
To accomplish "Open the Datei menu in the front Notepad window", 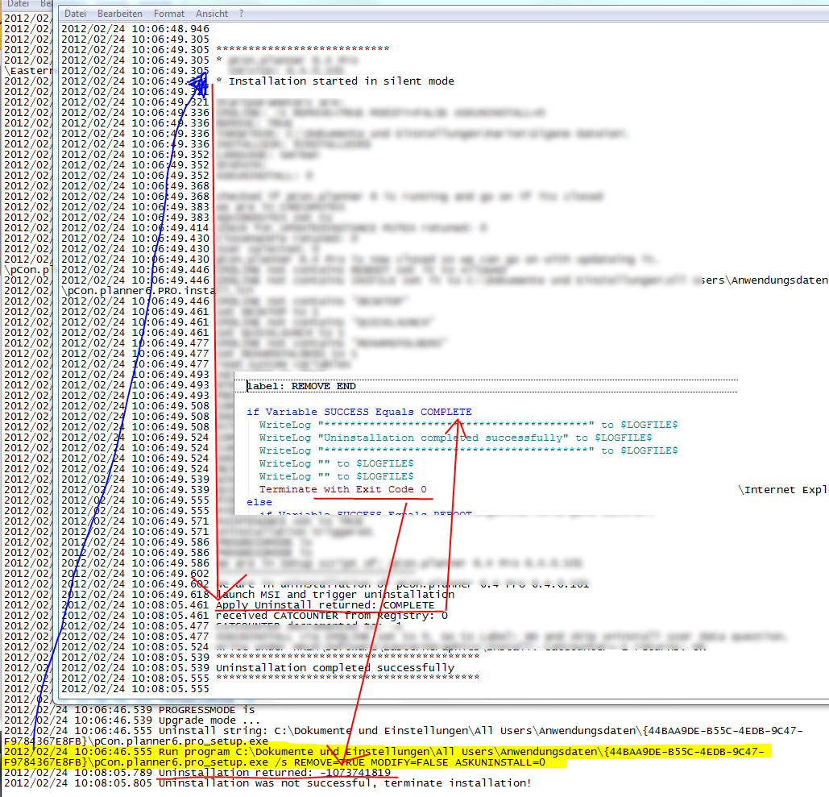I will tap(75, 13).
